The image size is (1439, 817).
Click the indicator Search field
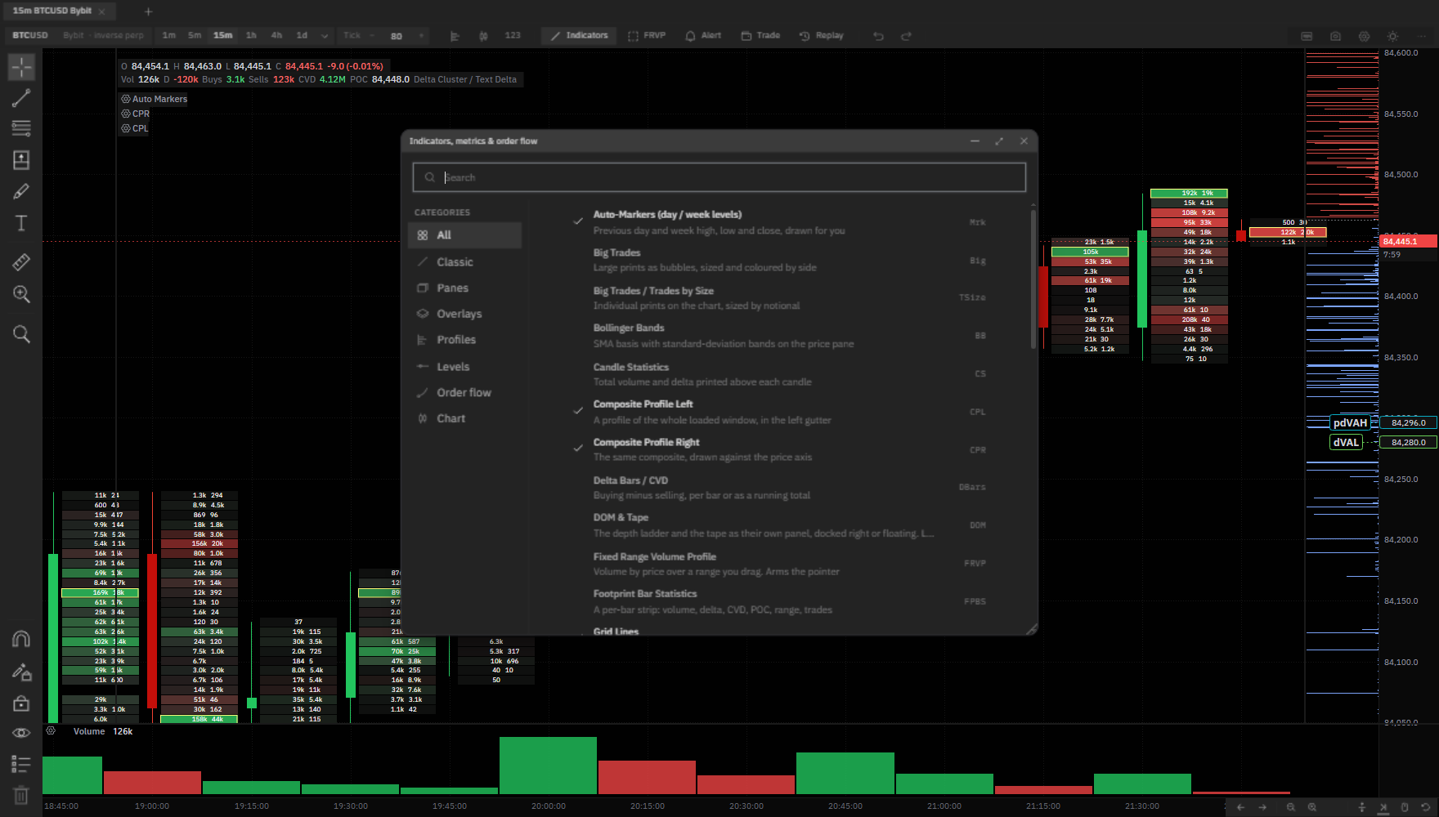click(719, 177)
